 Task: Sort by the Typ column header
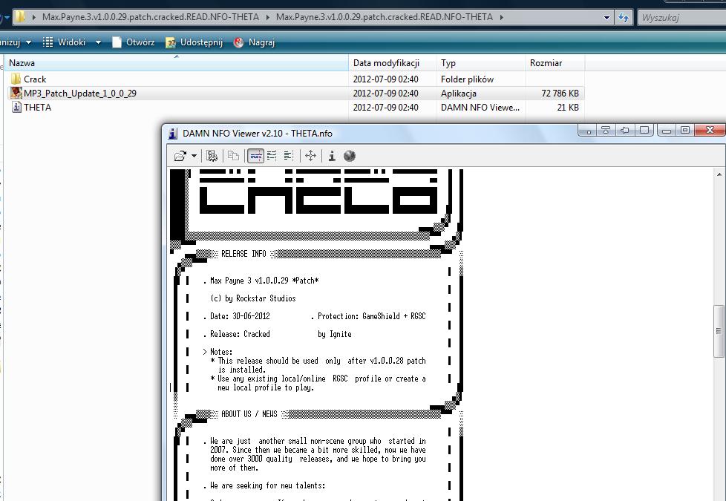coord(480,63)
